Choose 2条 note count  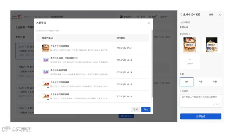pos(187,82)
